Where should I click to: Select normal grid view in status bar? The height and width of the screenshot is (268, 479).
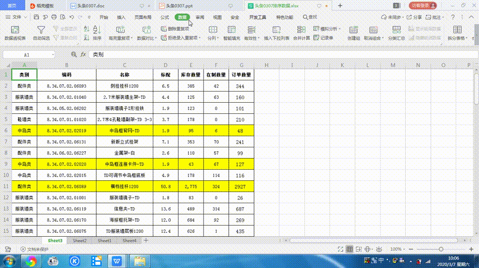(x=350, y=249)
